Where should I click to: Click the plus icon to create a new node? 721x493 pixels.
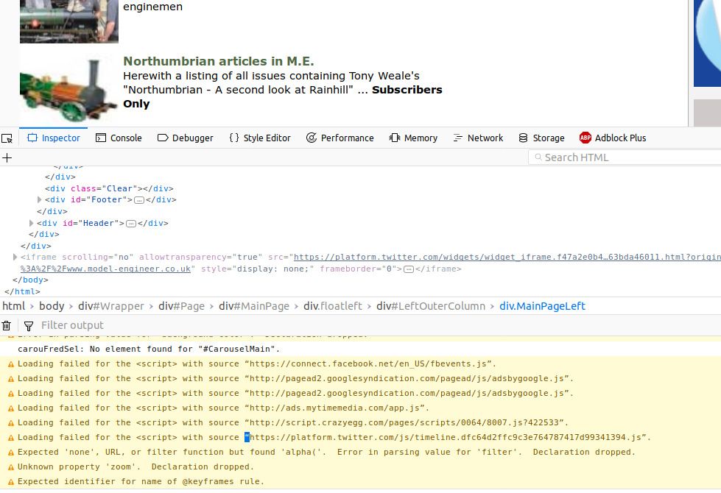[x=7, y=158]
